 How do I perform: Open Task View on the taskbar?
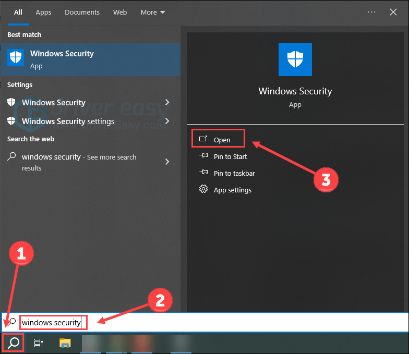coord(39,343)
